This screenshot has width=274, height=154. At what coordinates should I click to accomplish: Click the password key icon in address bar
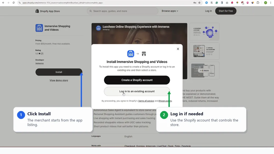point(195,3)
